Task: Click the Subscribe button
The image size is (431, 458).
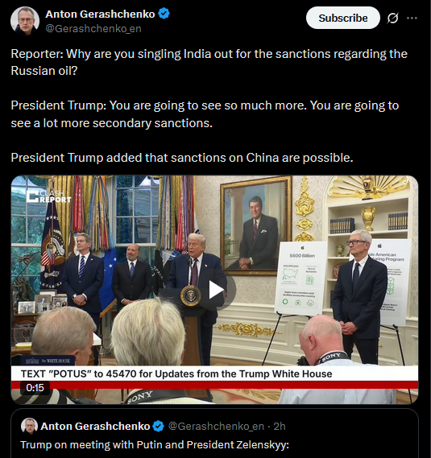Action: click(x=342, y=18)
